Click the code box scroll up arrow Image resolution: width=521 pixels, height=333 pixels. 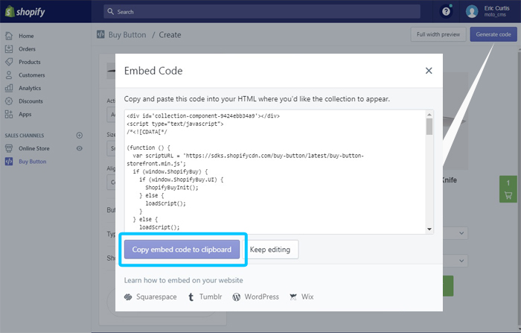429,115
